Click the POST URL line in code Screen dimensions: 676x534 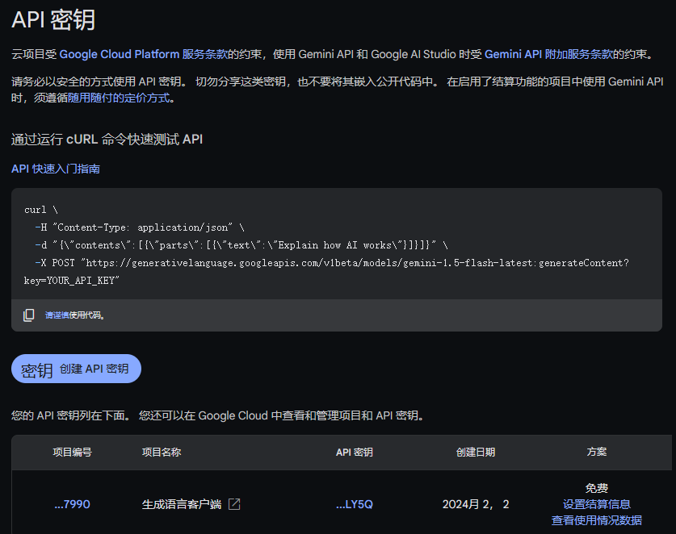pyautogui.click(x=332, y=263)
